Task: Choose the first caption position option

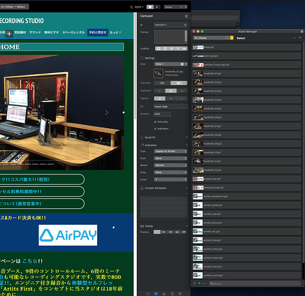Action: point(159,98)
